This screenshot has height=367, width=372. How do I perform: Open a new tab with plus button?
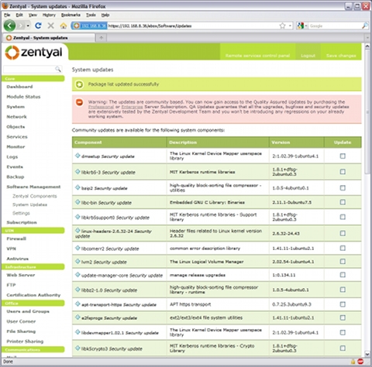[102, 38]
